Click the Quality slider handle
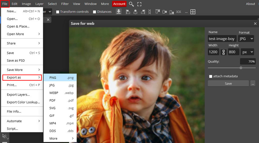 (x=241, y=68)
